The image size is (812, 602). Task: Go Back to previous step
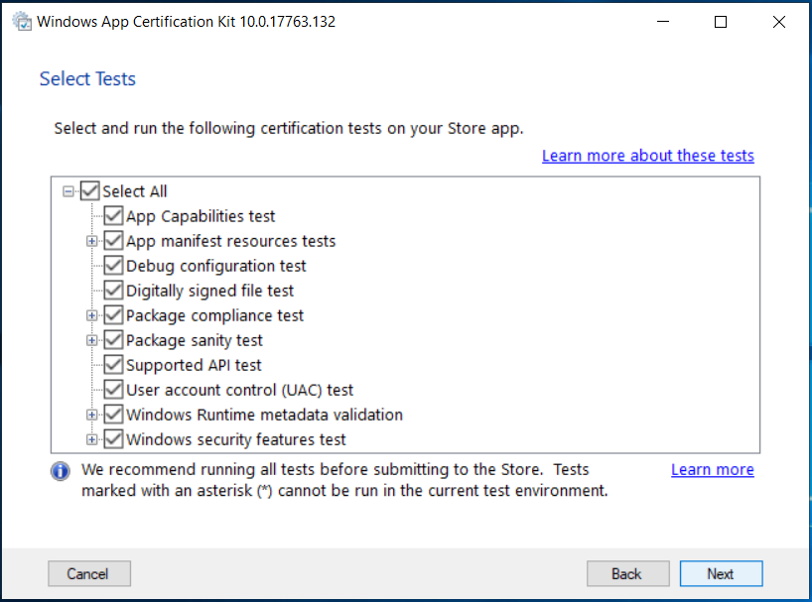pos(628,573)
